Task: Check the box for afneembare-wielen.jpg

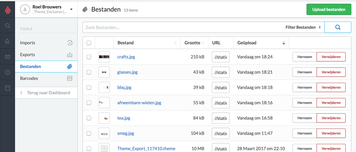Action: coord(89,103)
